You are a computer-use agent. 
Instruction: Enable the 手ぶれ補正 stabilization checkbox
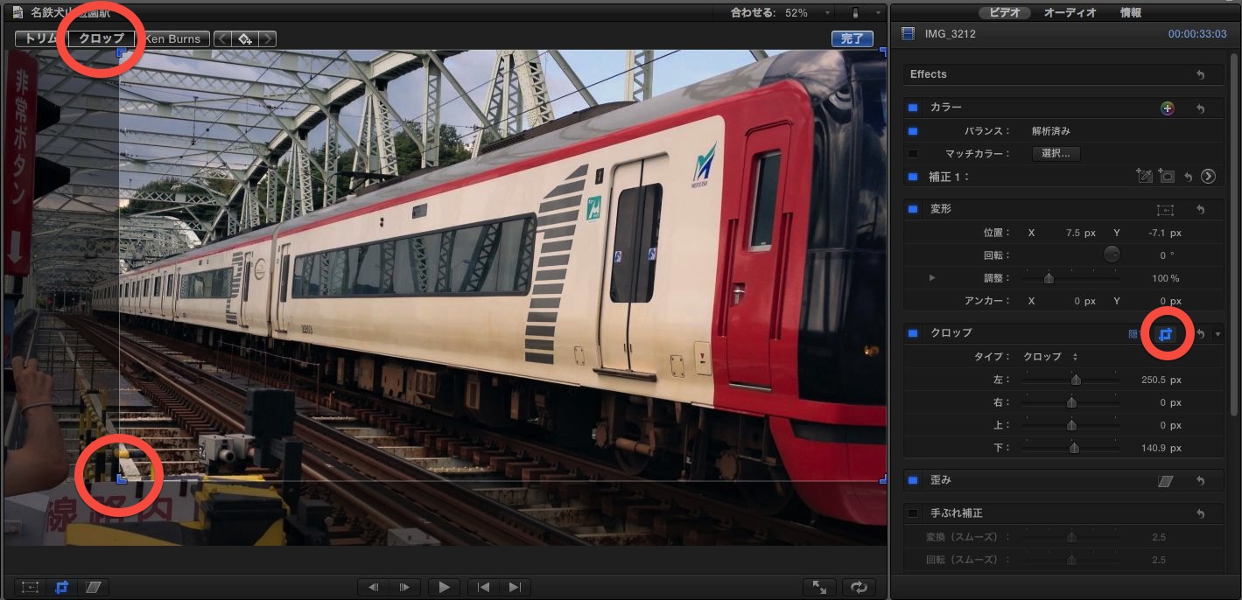click(x=913, y=513)
